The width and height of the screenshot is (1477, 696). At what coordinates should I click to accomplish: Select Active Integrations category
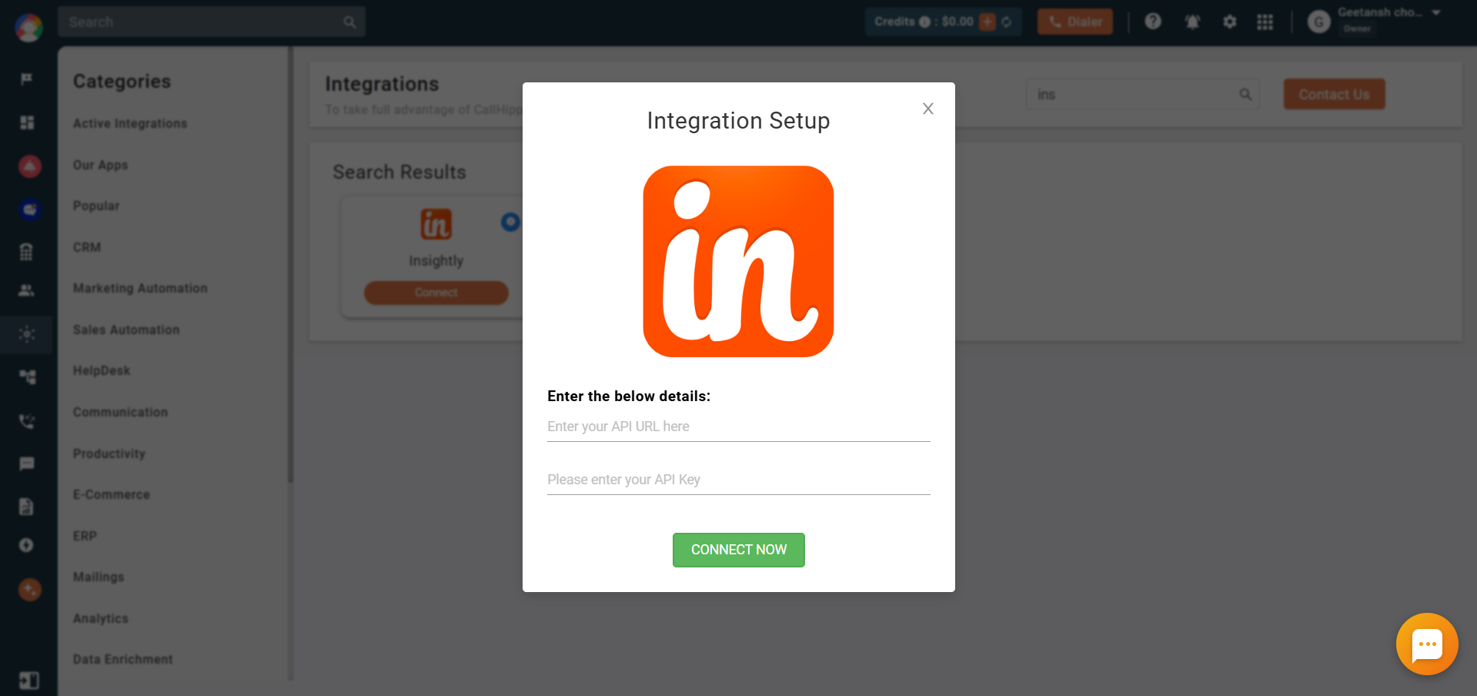[x=130, y=123]
